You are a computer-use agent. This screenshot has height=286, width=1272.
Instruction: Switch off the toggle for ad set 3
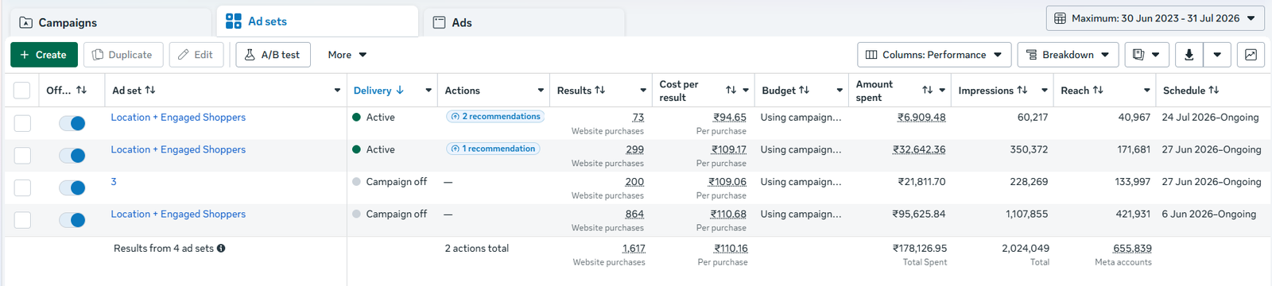tap(72, 187)
